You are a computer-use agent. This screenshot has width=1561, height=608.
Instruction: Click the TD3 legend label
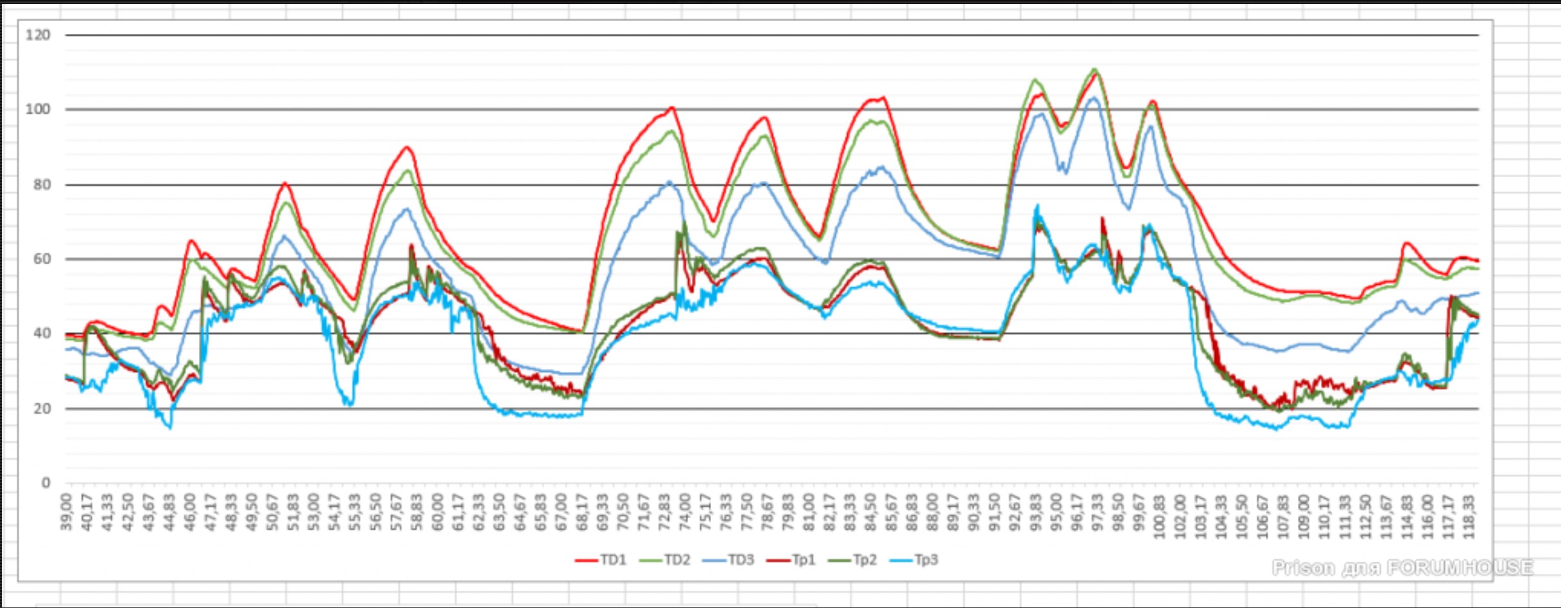741,560
